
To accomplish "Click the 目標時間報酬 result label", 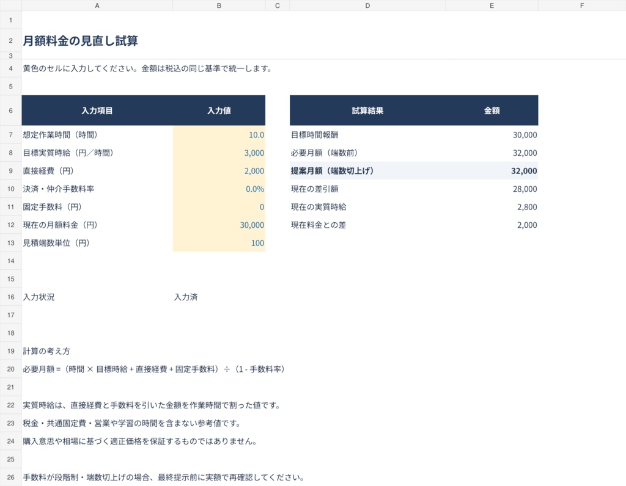I will pos(315,135).
